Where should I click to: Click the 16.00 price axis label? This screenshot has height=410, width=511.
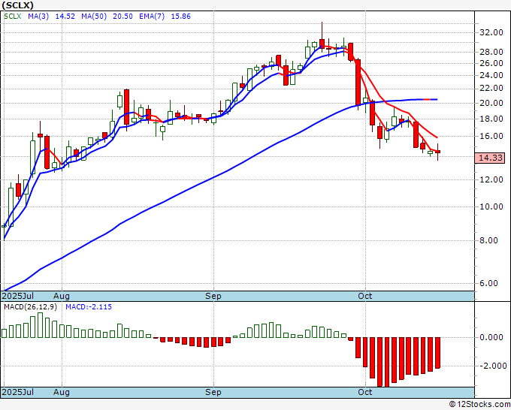click(x=491, y=136)
